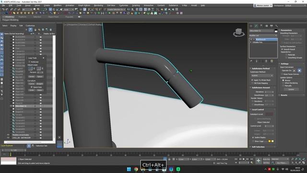
Task: Collapse the Settings rollout
Action: pyautogui.click(x=284, y=64)
